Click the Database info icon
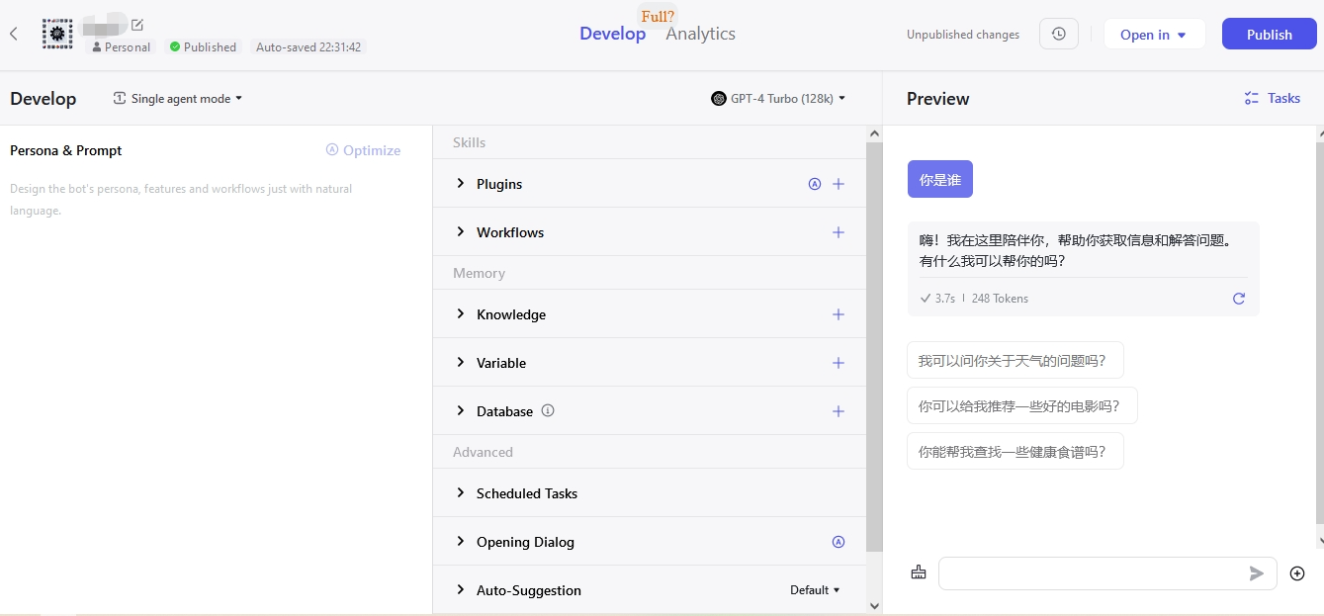Viewport: 1324px width, 616px height. click(x=548, y=410)
